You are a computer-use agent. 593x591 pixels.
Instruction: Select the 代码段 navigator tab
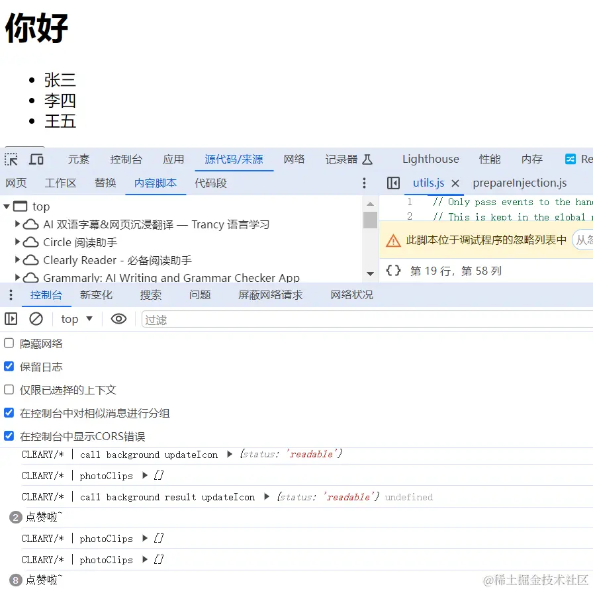(210, 183)
